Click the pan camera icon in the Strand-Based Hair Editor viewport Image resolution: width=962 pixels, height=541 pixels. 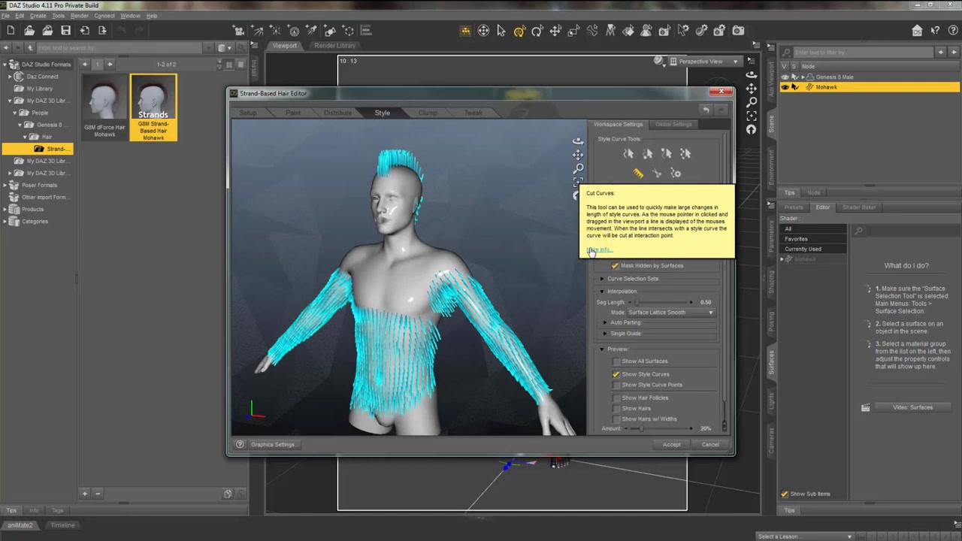point(578,155)
